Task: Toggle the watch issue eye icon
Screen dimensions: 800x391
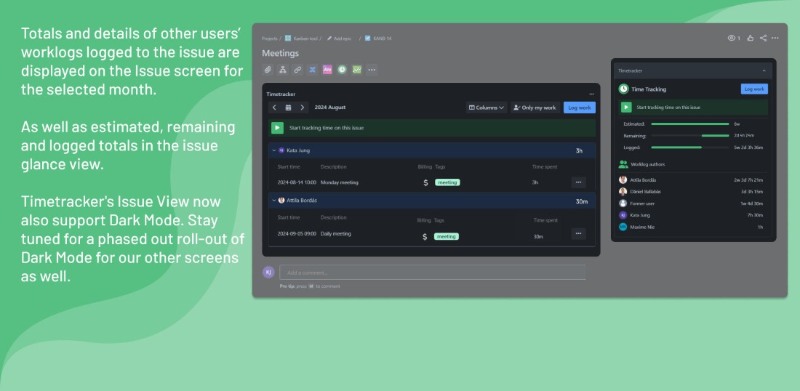Action: point(732,38)
